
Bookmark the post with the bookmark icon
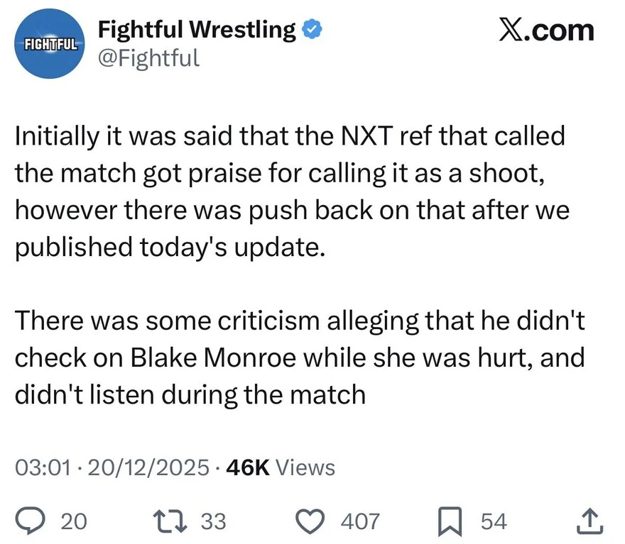click(x=450, y=521)
